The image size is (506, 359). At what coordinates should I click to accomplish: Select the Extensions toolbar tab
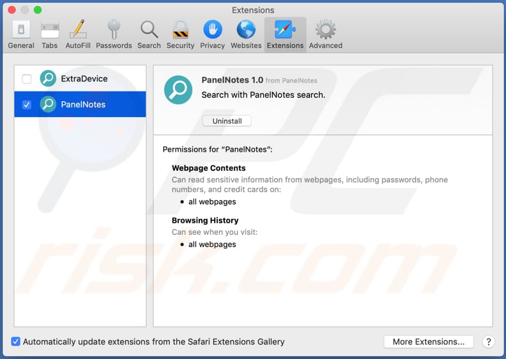[285, 35]
